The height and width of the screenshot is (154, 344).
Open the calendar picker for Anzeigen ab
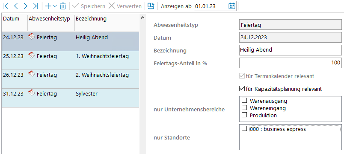click(x=231, y=6)
